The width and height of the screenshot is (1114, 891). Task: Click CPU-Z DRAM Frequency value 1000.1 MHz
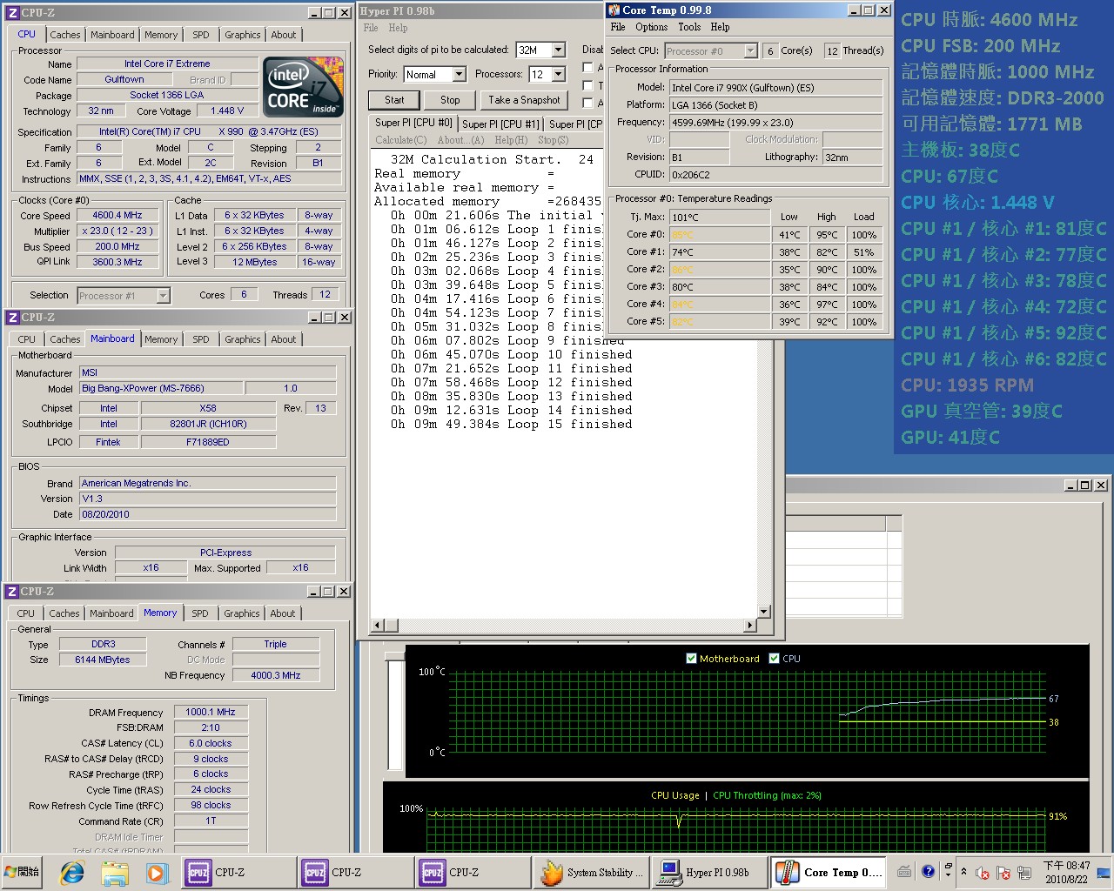click(x=211, y=712)
